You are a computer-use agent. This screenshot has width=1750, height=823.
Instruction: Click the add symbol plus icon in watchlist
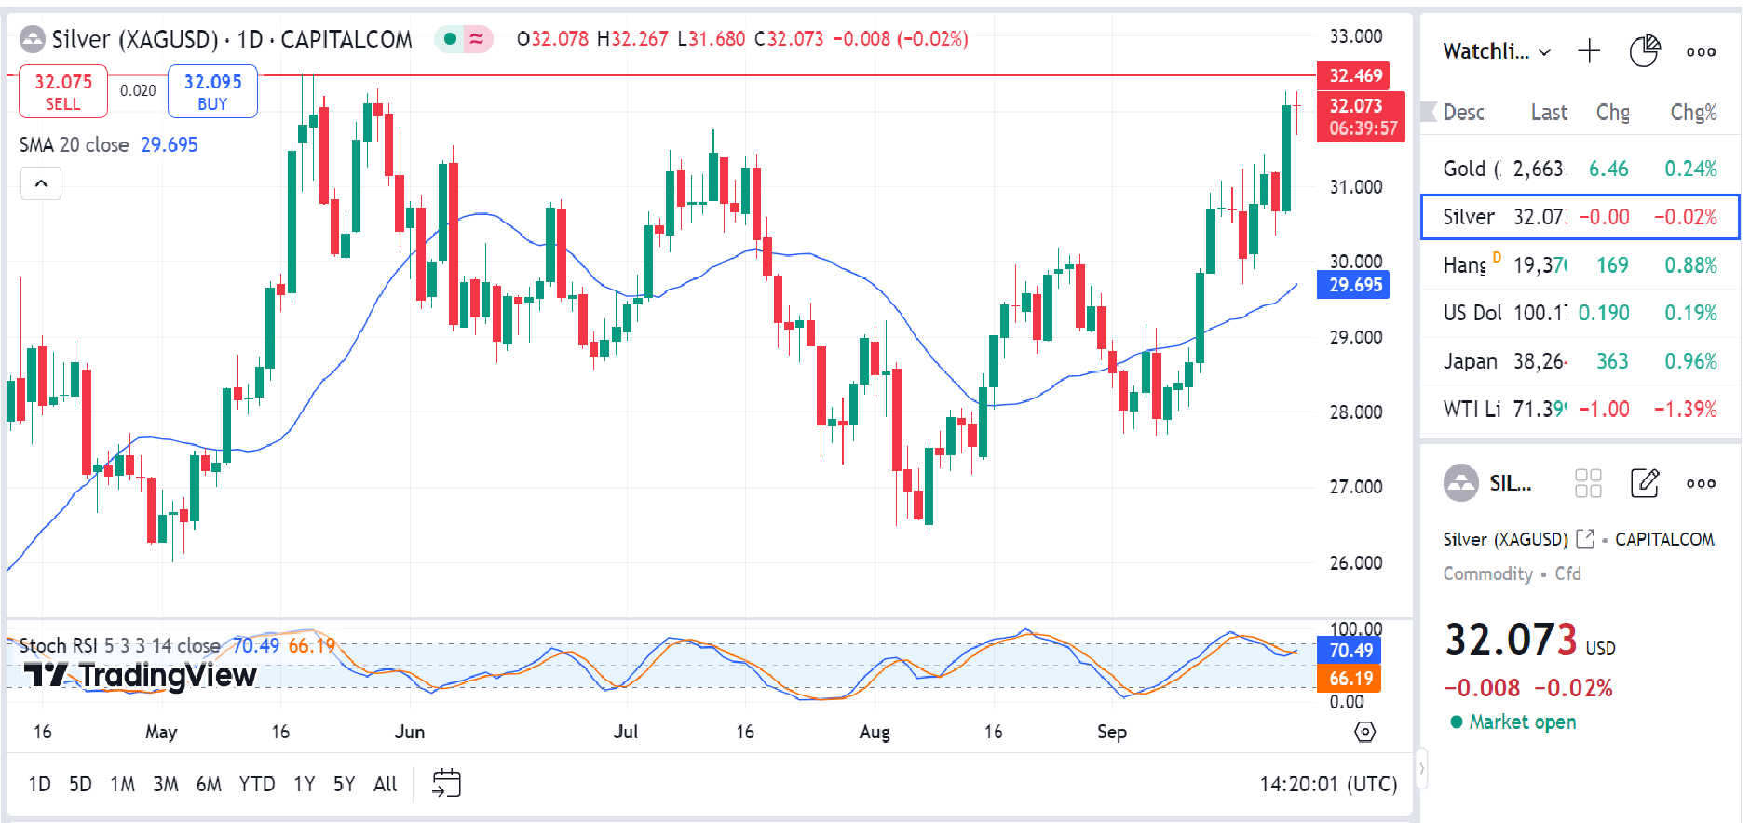1589,51
